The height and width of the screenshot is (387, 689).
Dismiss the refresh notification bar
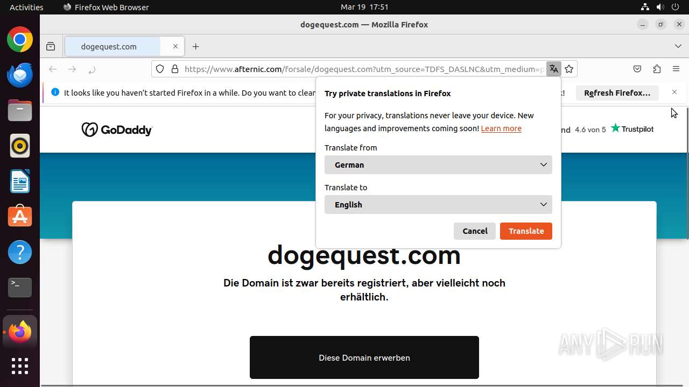pos(674,92)
